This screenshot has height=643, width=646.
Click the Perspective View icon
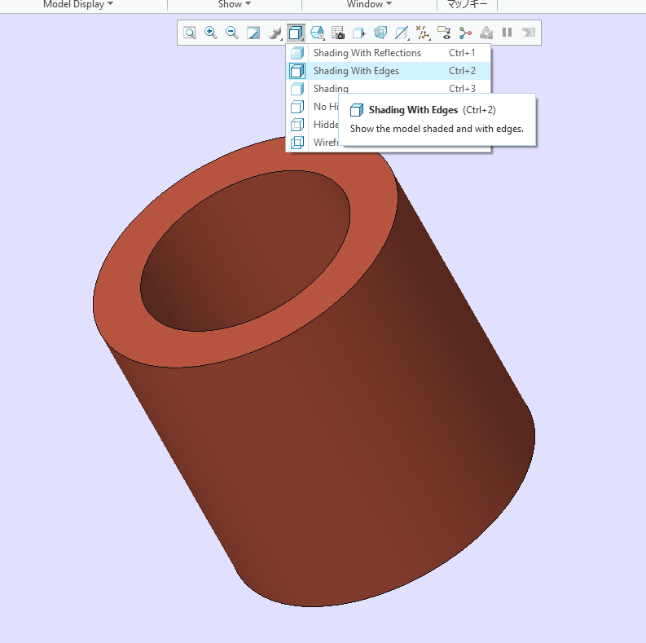[x=380, y=33]
